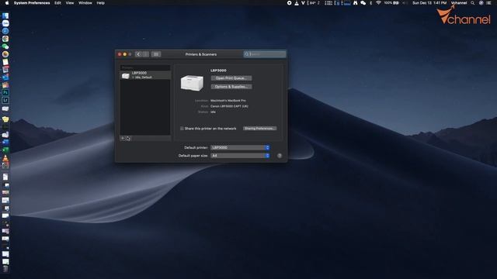Check the battery status in menu bar
Image resolution: width=497 pixels, height=279 pixels.
click(x=391, y=3)
